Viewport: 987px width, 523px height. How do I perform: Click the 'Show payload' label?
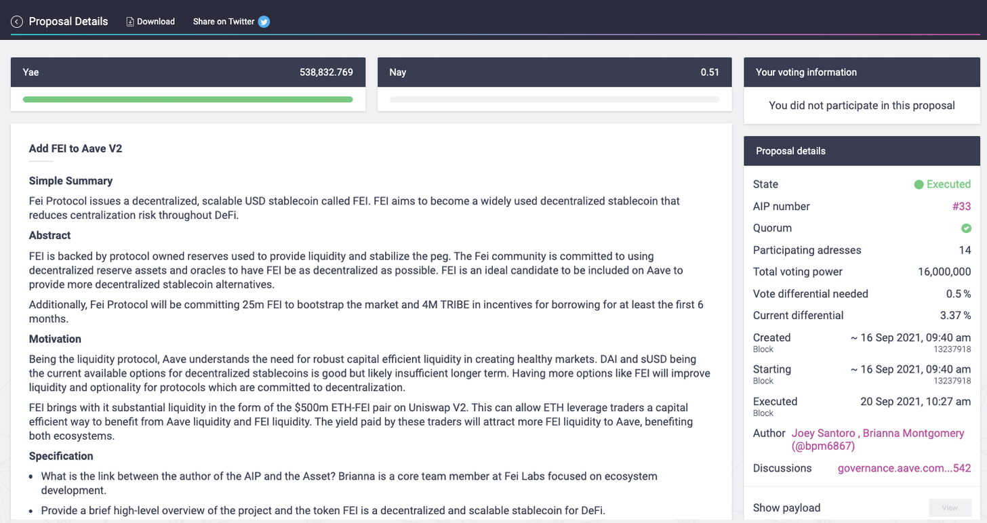[786, 507]
